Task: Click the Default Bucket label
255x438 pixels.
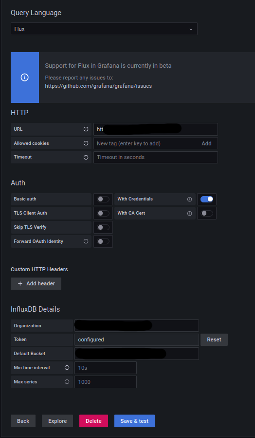Action: coord(30,353)
